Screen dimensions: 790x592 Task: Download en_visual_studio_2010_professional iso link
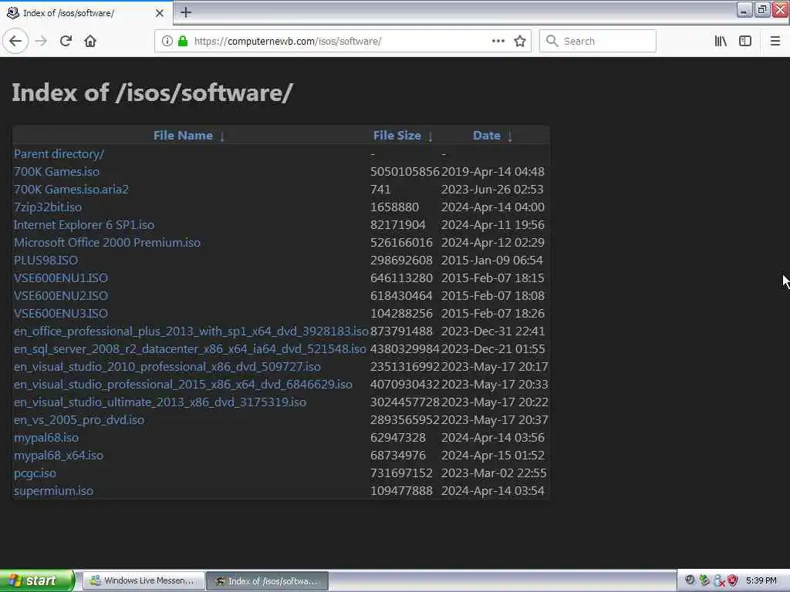tap(167, 366)
